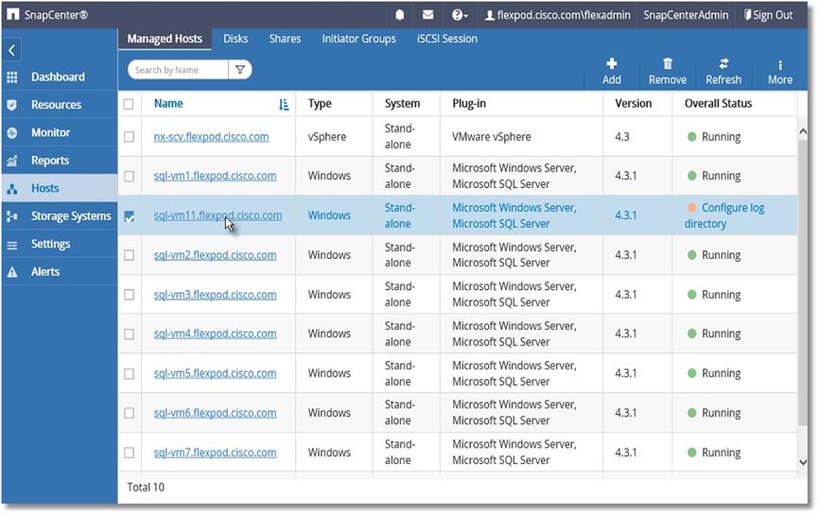Image resolution: width=818 pixels, height=514 pixels.
Task: Click the table scrollbar up arrow
Action: point(803,132)
